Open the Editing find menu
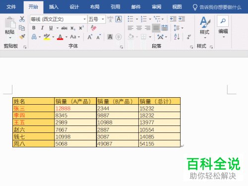 pyautogui.click(x=223, y=26)
